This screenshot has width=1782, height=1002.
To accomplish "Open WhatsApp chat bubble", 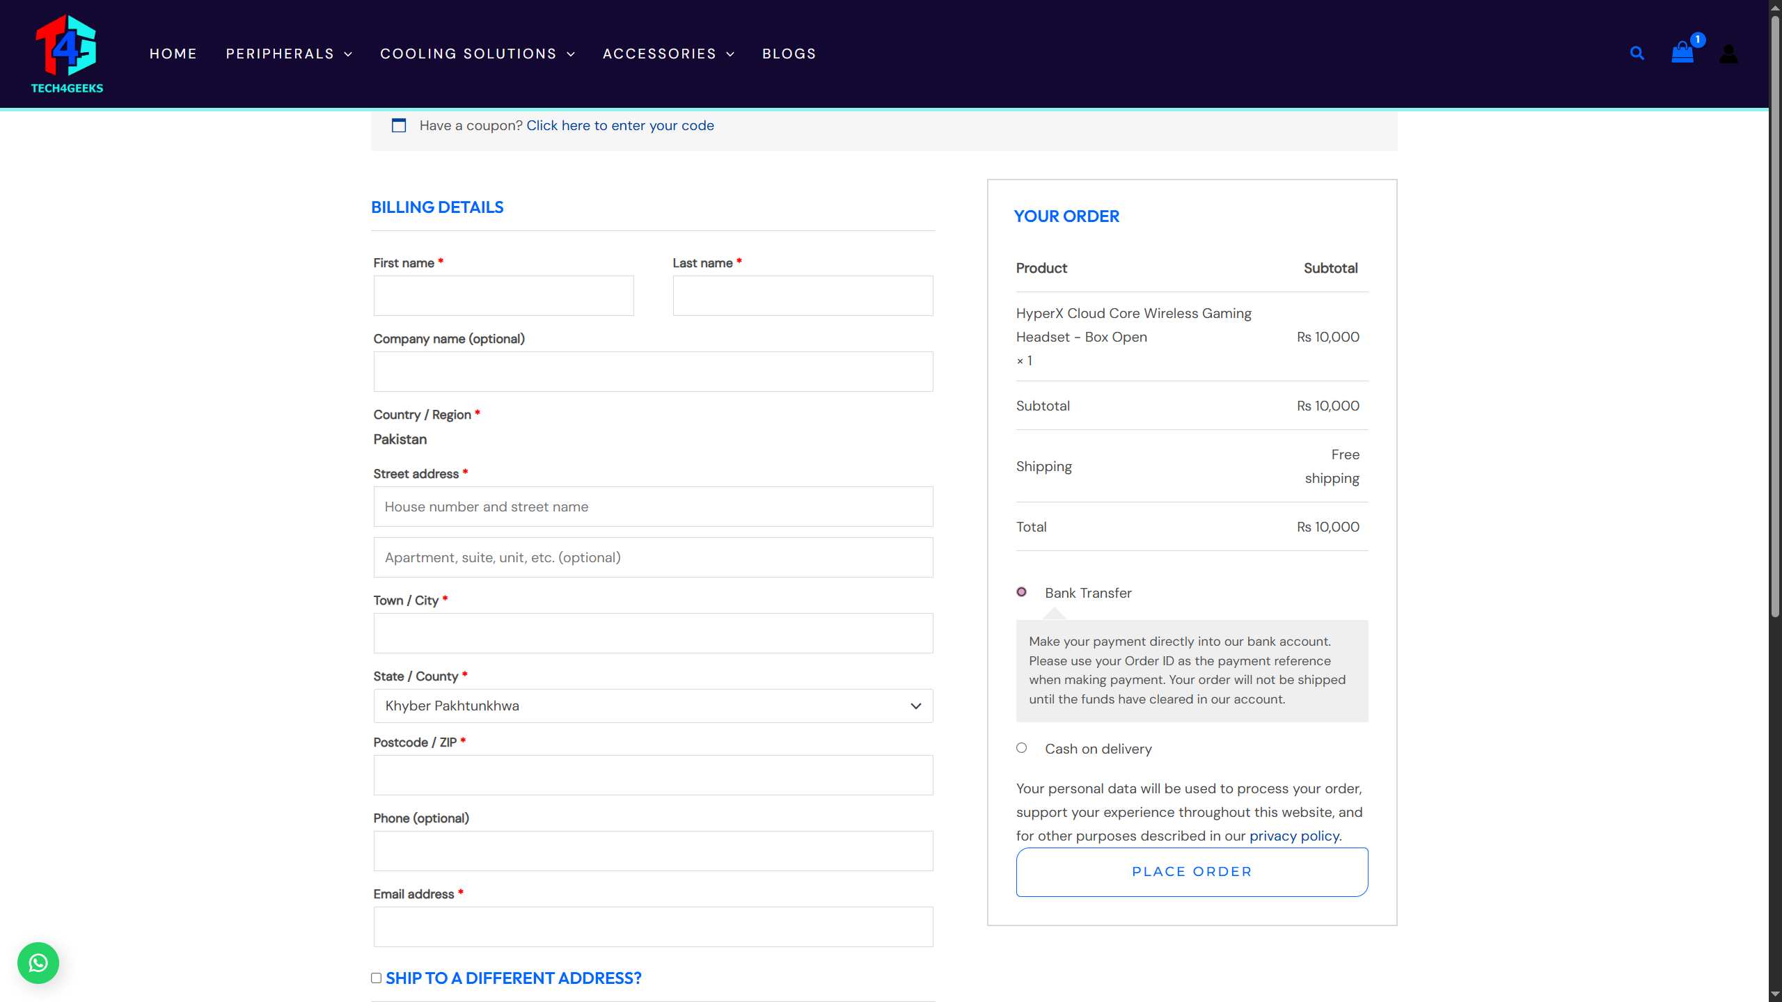I will (x=38, y=962).
